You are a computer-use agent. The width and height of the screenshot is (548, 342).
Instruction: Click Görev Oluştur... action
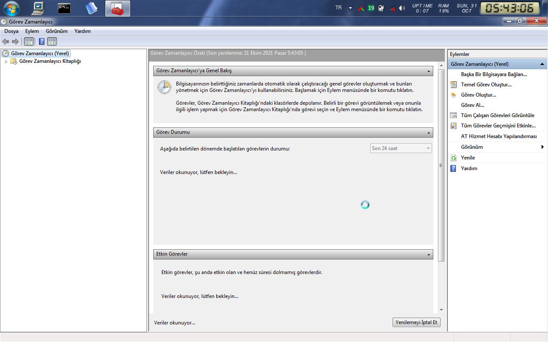tap(478, 95)
